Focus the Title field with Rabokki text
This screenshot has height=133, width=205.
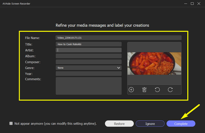[x=89, y=44]
